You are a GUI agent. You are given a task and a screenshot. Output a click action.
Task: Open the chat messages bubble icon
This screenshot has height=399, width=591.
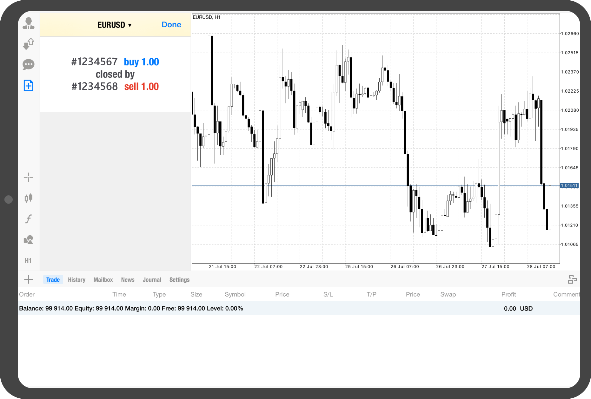coord(29,65)
